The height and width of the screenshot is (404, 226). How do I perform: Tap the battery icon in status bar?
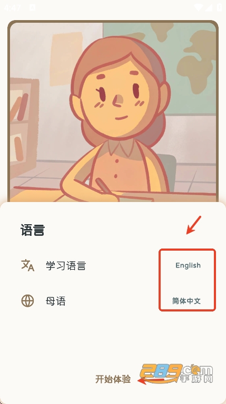pyautogui.click(x=219, y=7)
